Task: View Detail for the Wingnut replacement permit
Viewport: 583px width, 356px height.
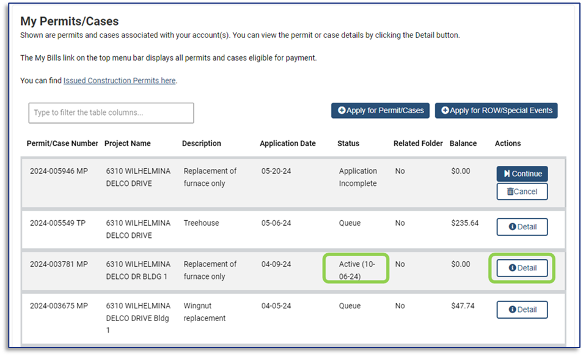Action: (x=522, y=310)
